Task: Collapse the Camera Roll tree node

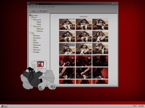Action: pyautogui.click(x=31, y=19)
